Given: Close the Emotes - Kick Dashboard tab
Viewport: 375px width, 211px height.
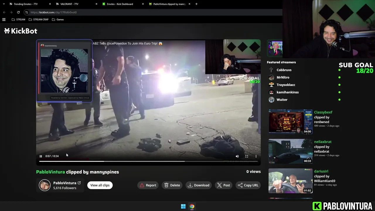Looking at the screenshot, I should click(143, 4).
